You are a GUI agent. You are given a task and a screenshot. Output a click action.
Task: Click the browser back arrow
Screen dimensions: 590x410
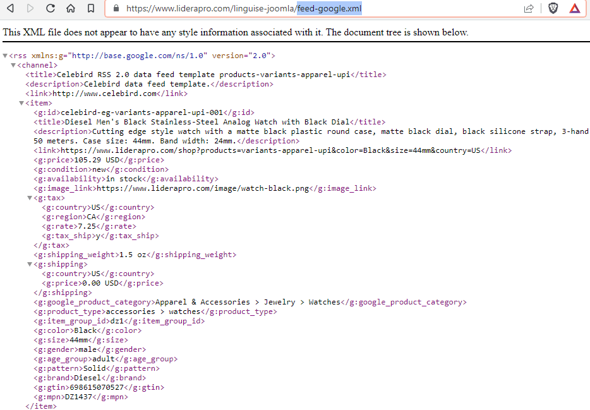pos(10,8)
